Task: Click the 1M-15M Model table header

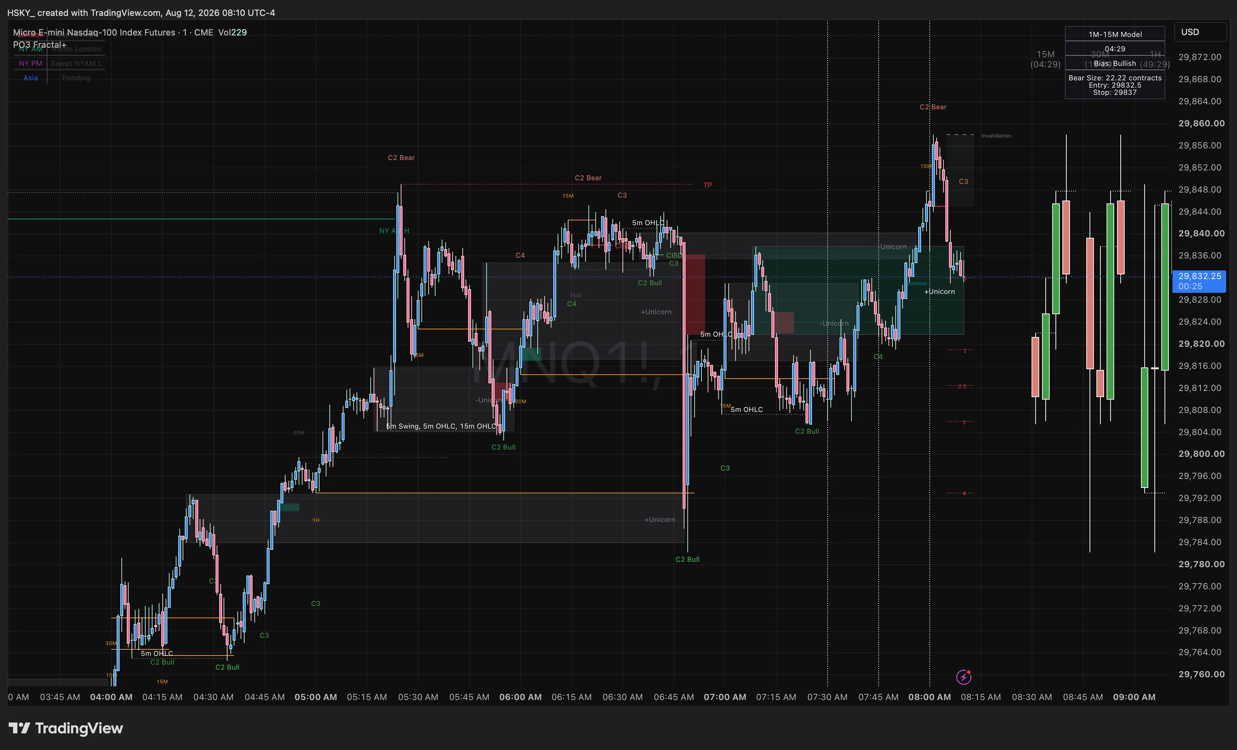Action: 1115,34
